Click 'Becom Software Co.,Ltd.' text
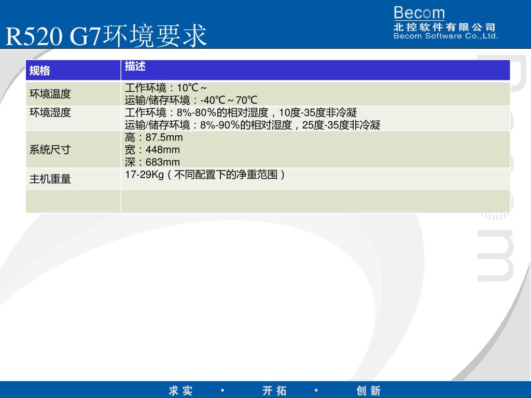This screenshot has height=398, width=531. click(445, 36)
